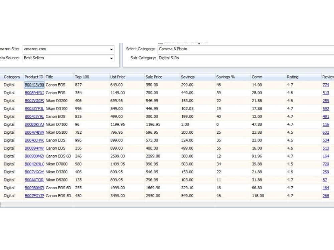Open product link B004J3V90
Screen dimensions: 334x250
point(34,85)
